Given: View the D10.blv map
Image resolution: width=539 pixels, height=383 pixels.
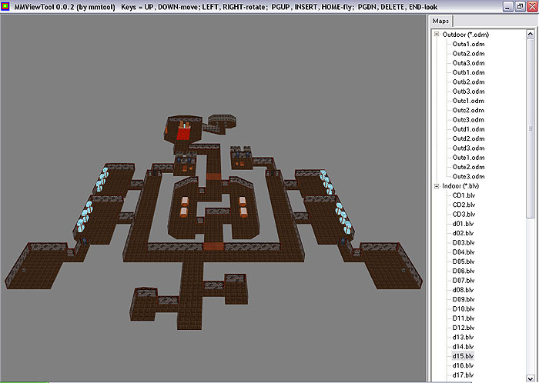Looking at the screenshot, I should click(464, 309).
